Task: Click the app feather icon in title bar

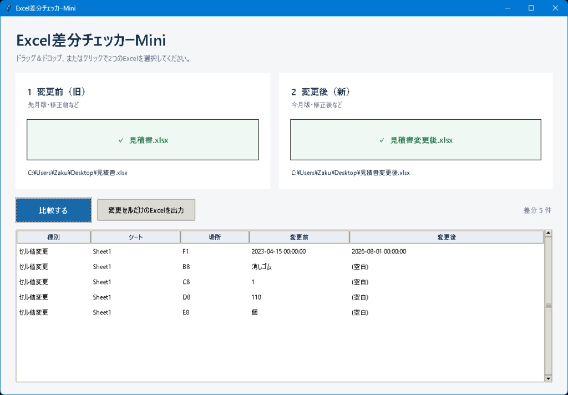Action: pos(9,8)
